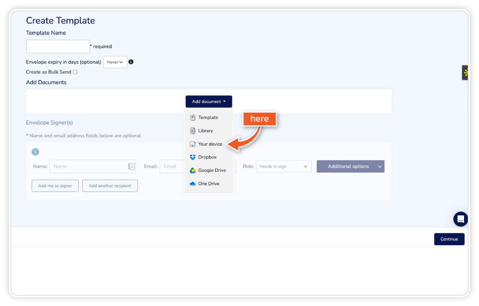Open the envelope expiry Never dropdown

click(x=115, y=62)
